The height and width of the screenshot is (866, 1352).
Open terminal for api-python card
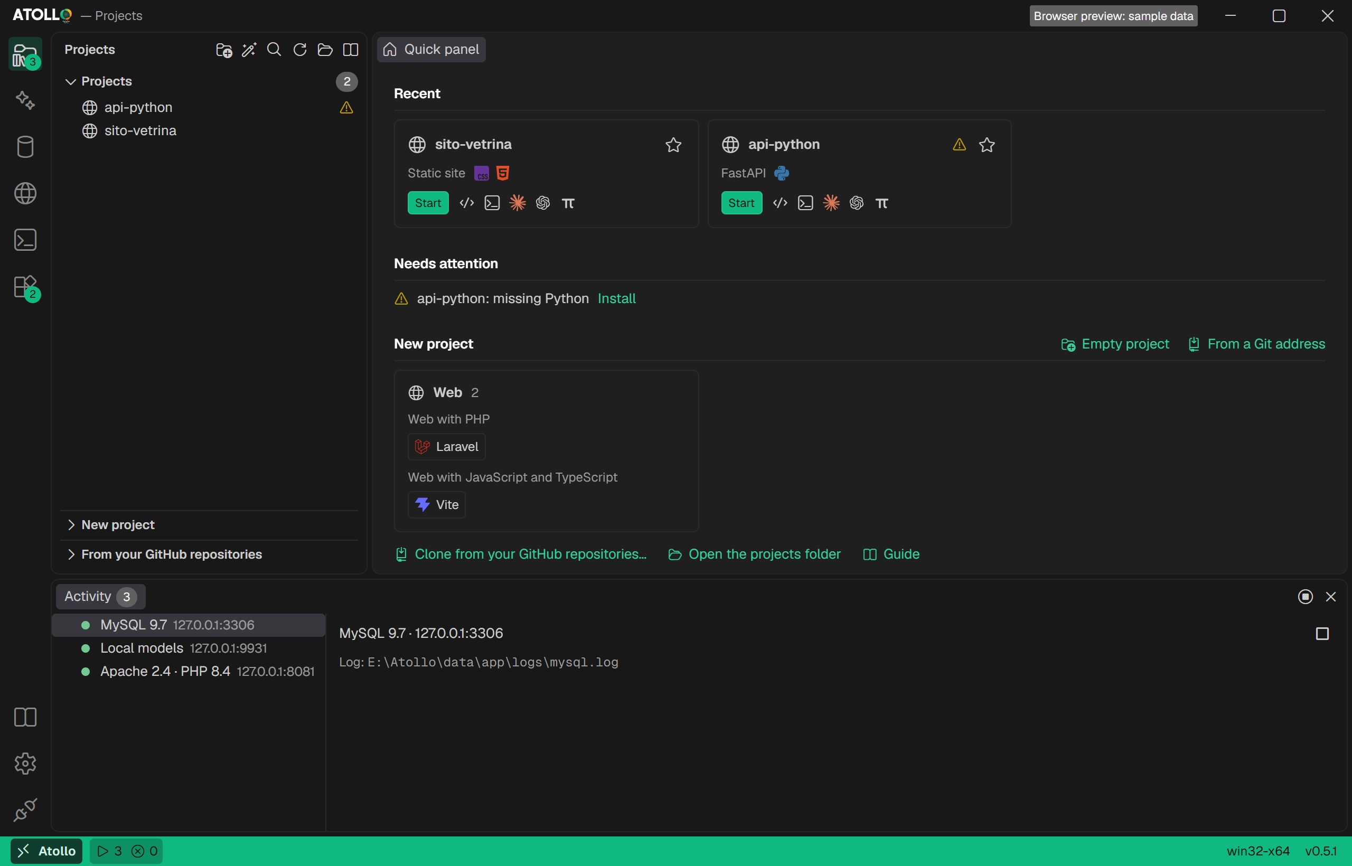(x=805, y=203)
